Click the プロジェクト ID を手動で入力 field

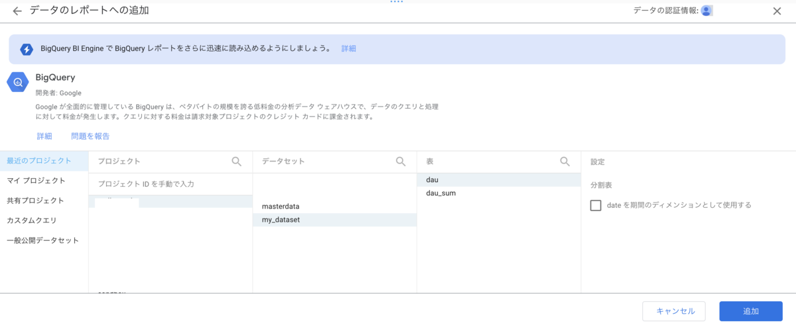[x=170, y=183]
